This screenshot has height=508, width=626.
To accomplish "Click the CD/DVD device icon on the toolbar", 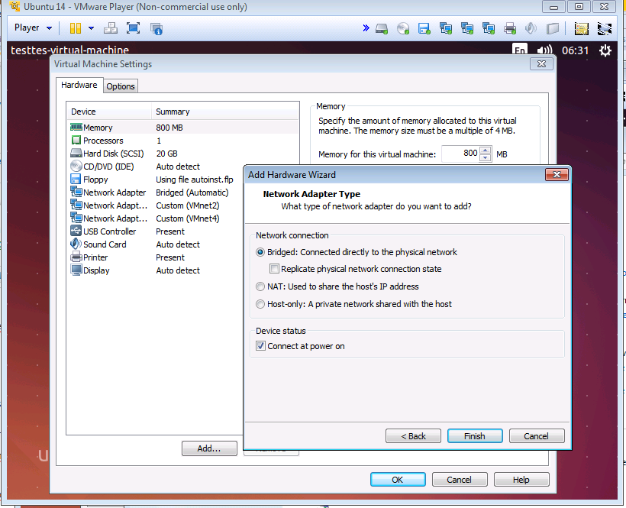I will (x=403, y=28).
